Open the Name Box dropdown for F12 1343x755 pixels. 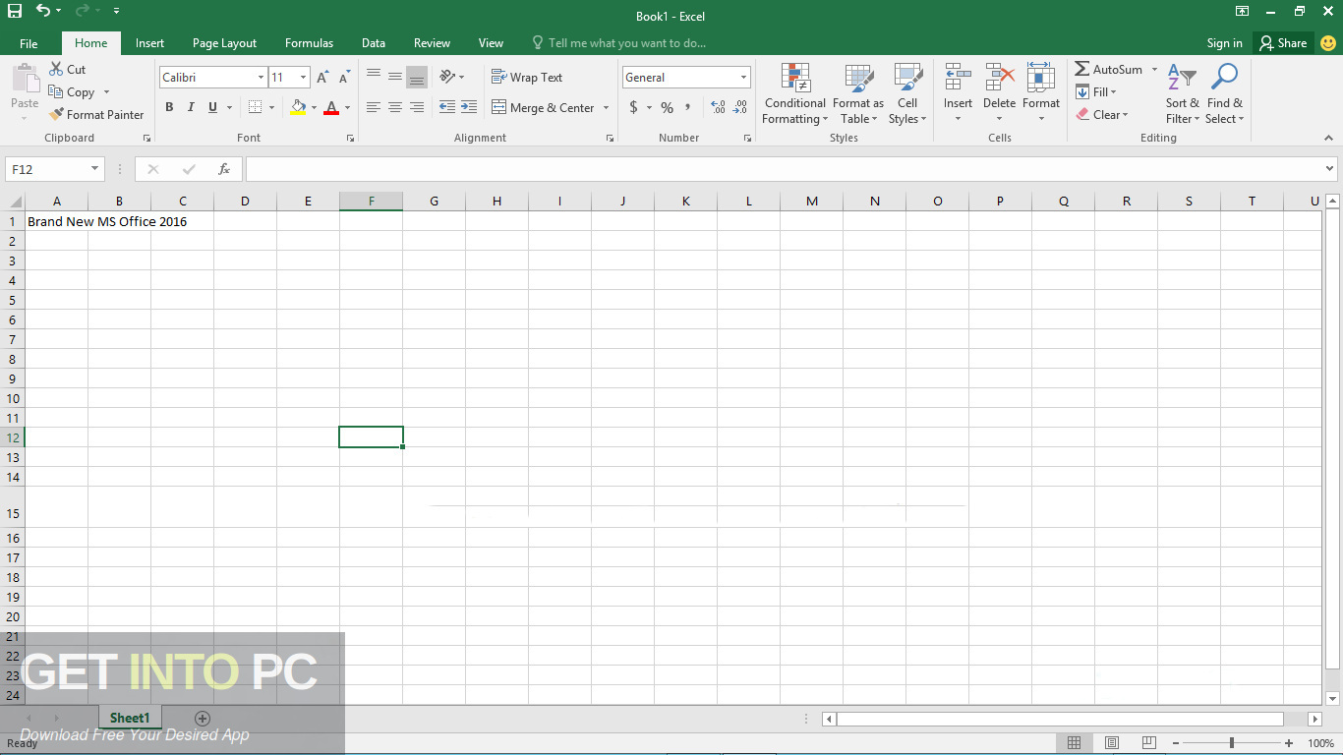point(95,169)
